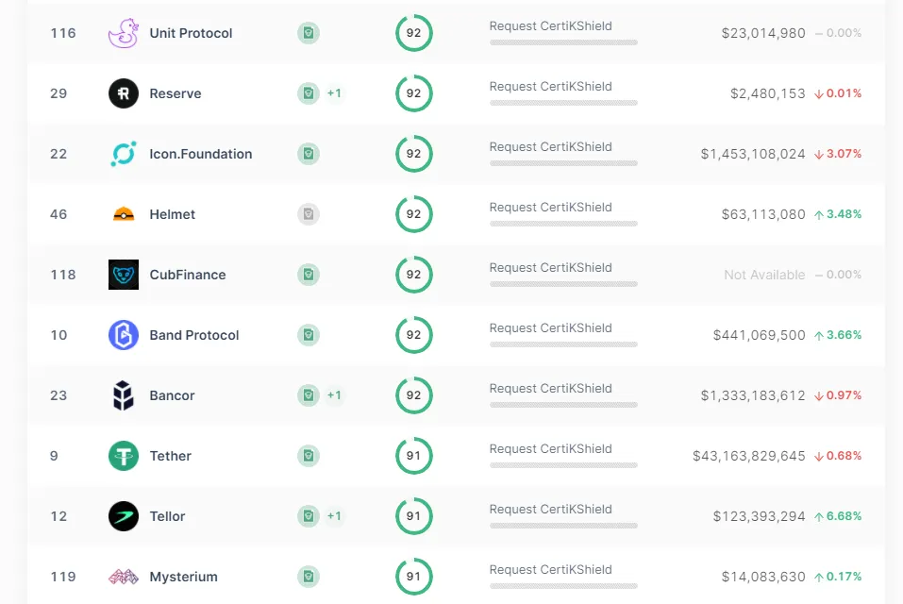Open the CubFinance cub logo
Image resolution: width=903 pixels, height=604 pixels.
click(x=124, y=275)
